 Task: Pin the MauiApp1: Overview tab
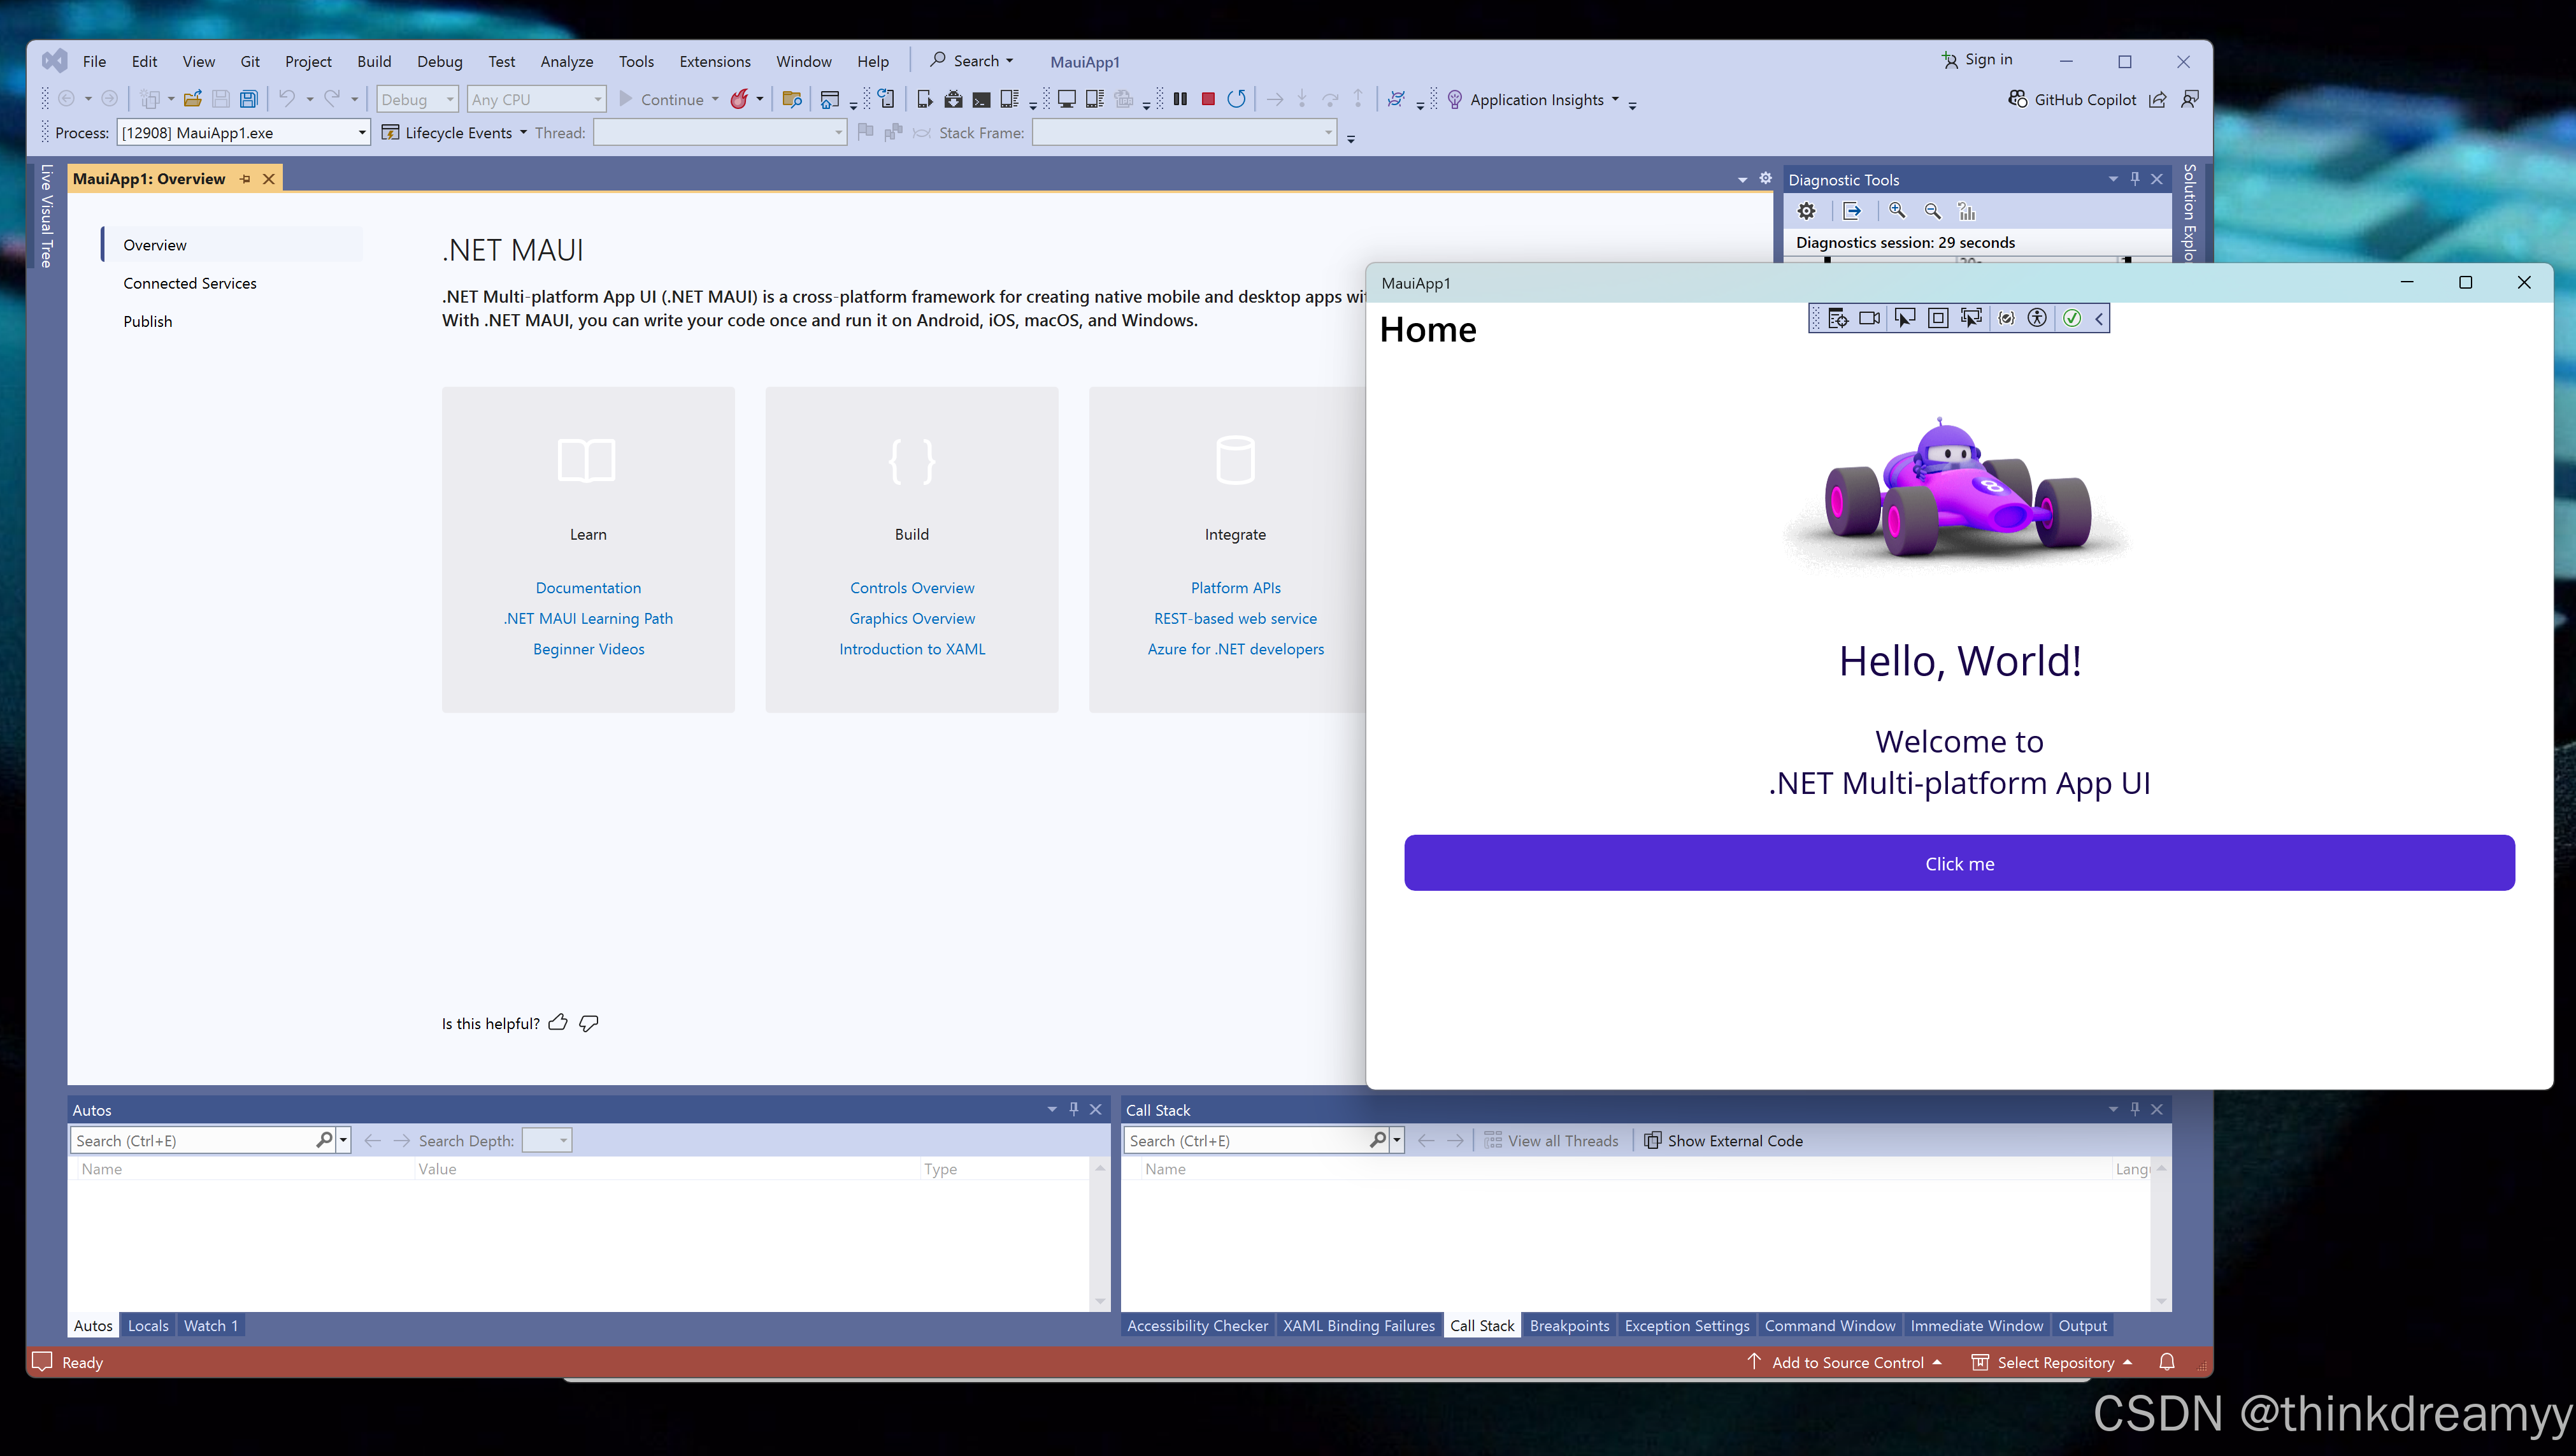tap(245, 179)
